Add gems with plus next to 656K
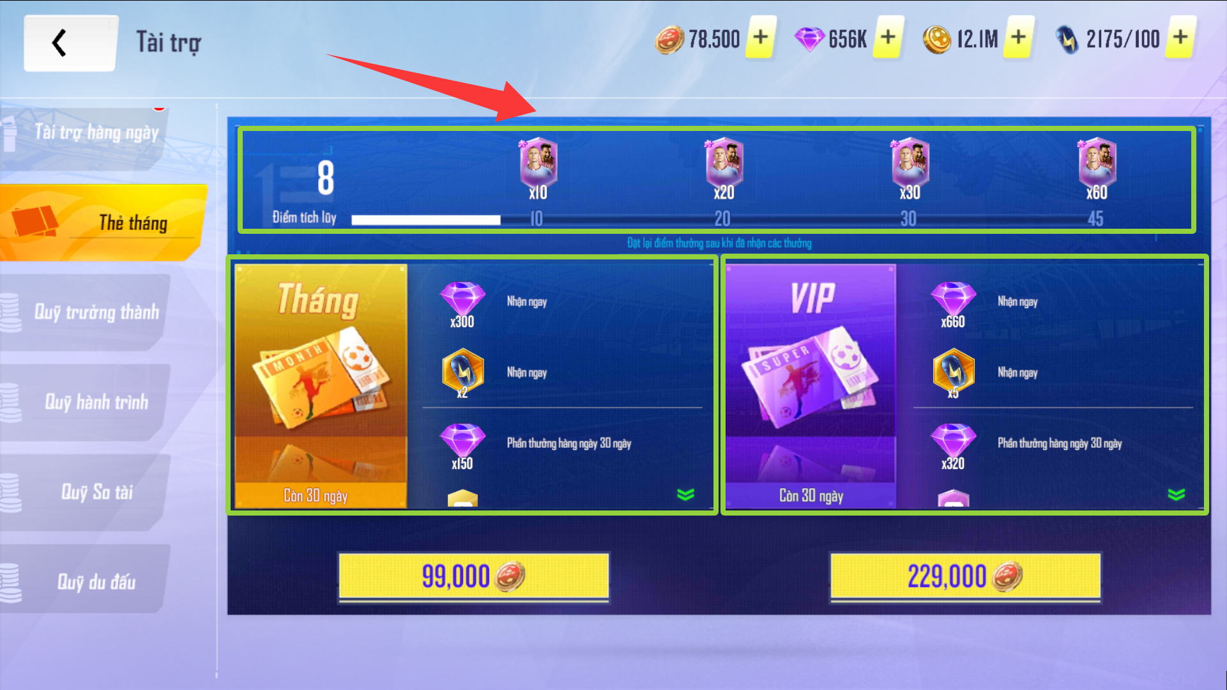 coord(888,38)
